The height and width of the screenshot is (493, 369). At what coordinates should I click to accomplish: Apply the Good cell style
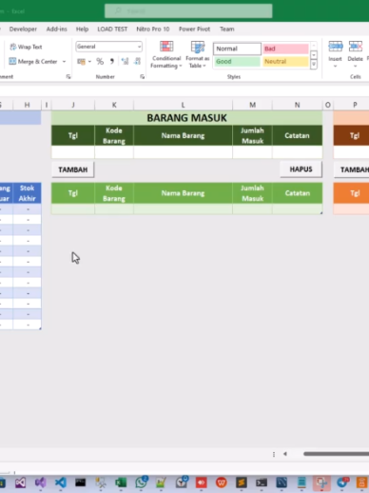click(x=237, y=62)
